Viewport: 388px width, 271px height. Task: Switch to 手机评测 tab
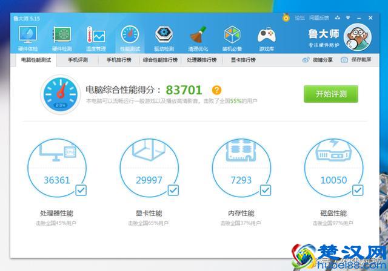click(78, 60)
